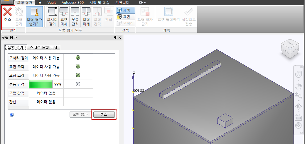Screen dimensions: 305x144
Task: Toggle 모형 평가 숨기기 broom button
Action: coord(34,16)
